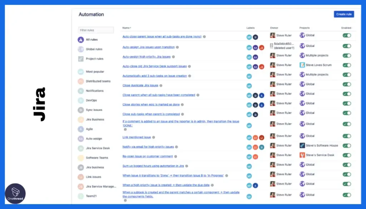Click the Create rule button

pyautogui.click(x=344, y=14)
